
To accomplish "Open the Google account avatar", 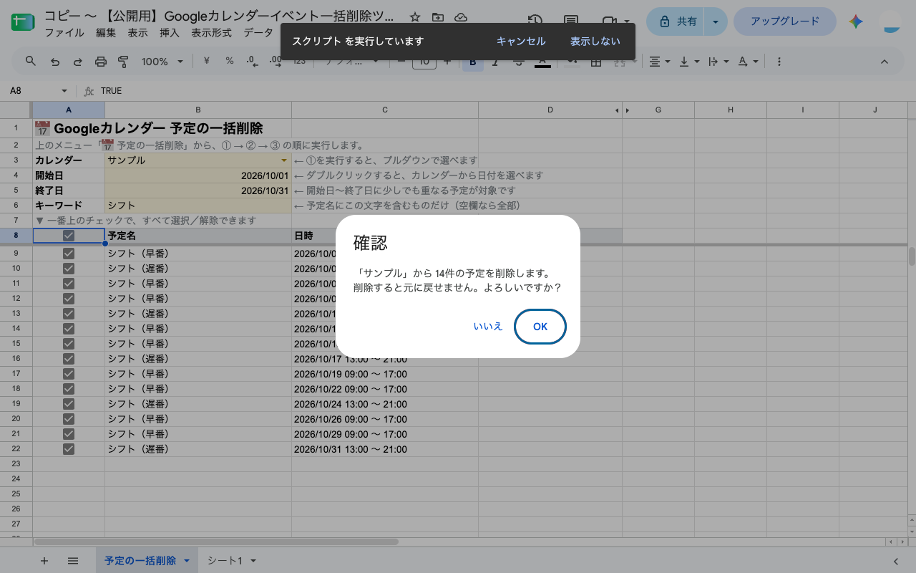I will [891, 21].
